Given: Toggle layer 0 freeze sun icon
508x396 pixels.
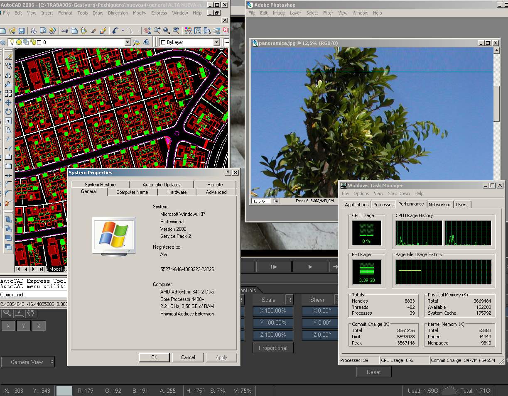Looking at the screenshot, I should (x=19, y=42).
